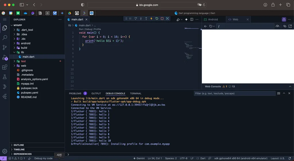Click Gemini in the status bar
Viewport: 294px width, 161px height.
click(139, 158)
